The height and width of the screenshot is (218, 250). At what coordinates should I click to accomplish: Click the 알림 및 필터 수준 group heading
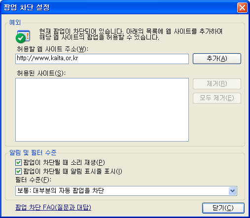coord(33,152)
